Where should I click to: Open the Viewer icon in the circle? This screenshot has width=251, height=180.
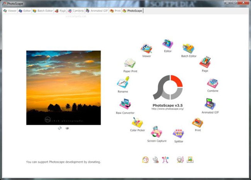146,49
